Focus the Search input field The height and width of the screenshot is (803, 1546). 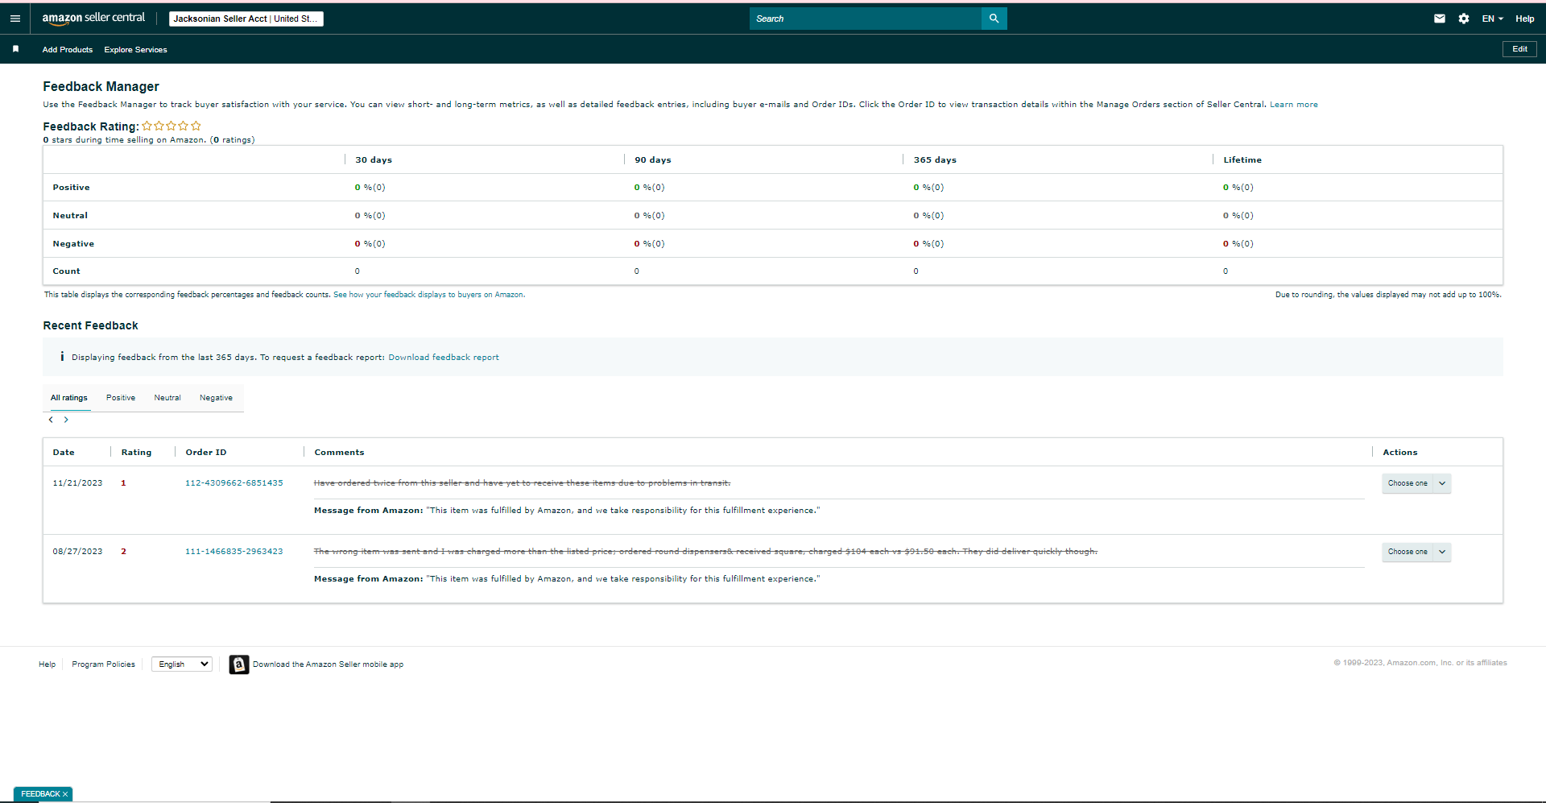866,19
